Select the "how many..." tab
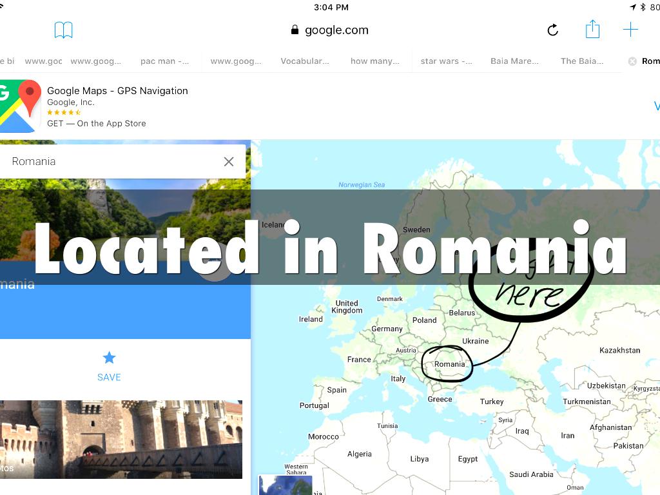This screenshot has height=495, width=660. [374, 61]
